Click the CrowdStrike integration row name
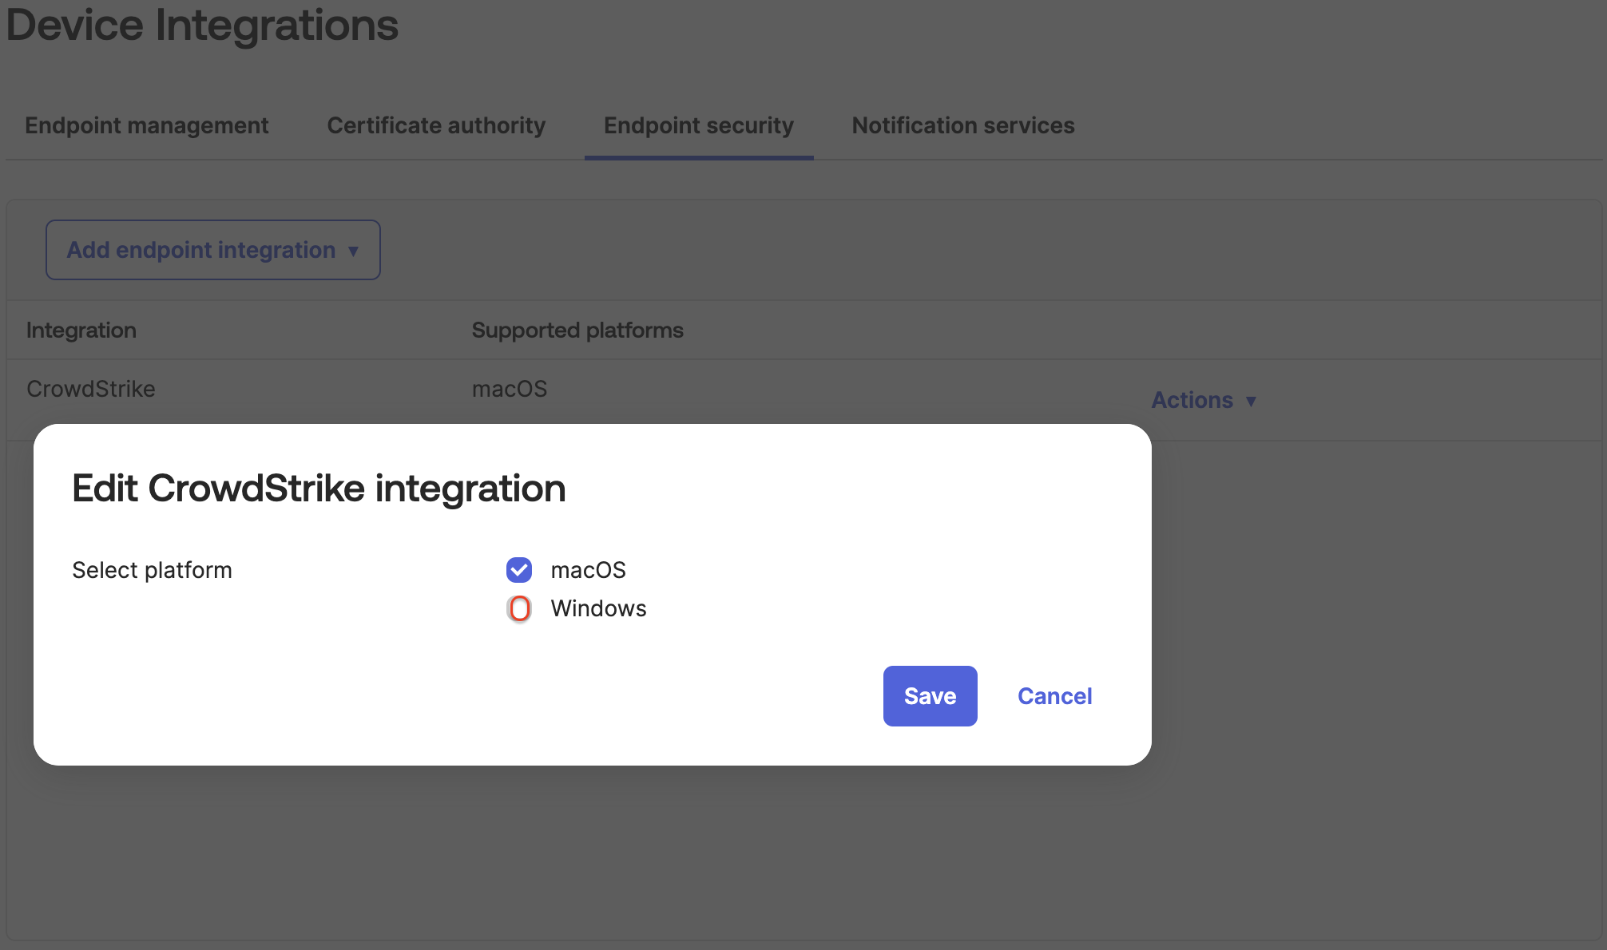This screenshot has height=950, width=1607. click(x=91, y=389)
